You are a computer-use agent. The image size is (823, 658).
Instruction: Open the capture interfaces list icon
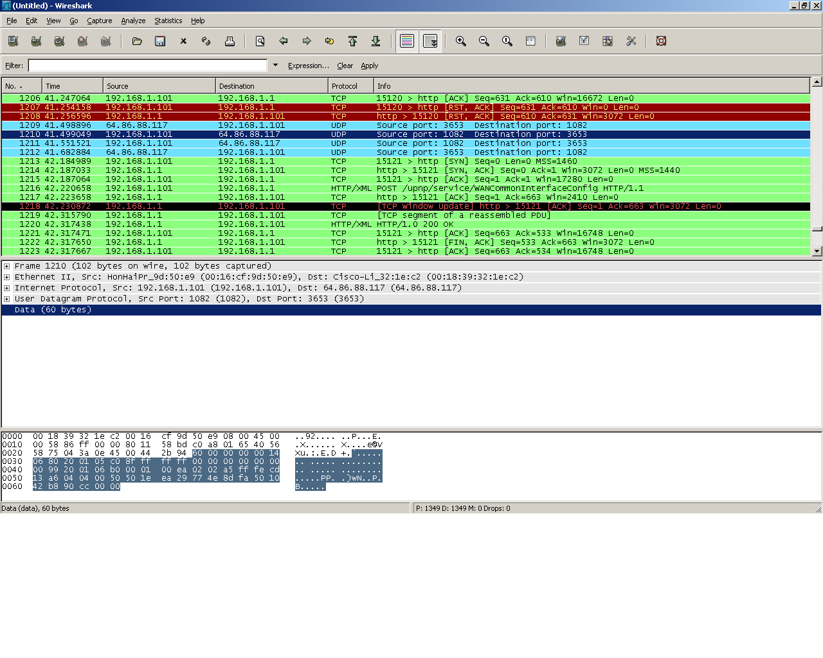click(x=13, y=41)
